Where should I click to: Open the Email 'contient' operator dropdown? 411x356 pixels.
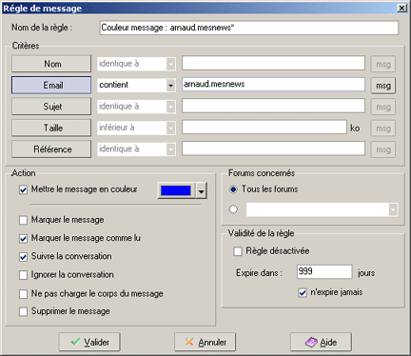pos(170,86)
